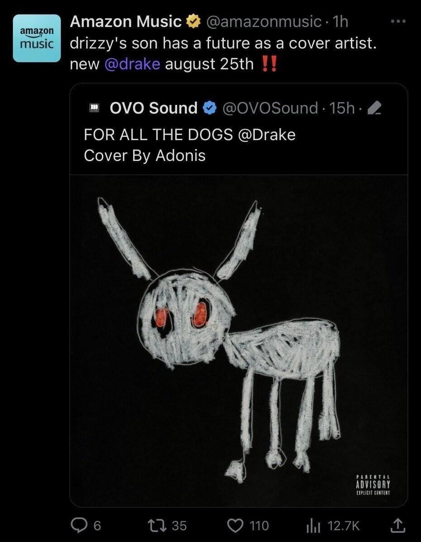421x542 pixels.
Task: Click the Amazon Music display name
Action: (x=126, y=21)
